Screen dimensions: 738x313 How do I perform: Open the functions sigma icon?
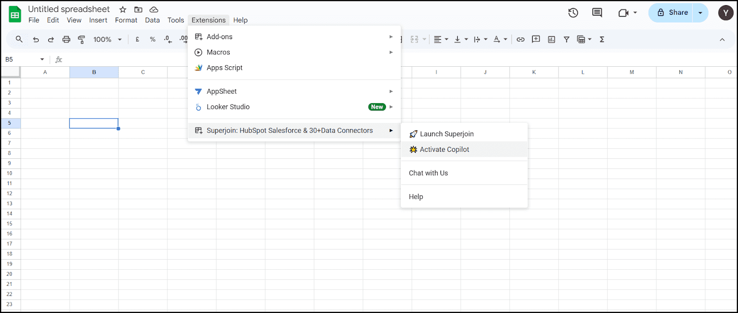pos(602,40)
